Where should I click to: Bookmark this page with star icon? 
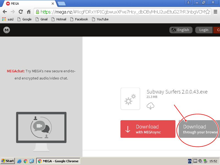click(x=208, y=12)
